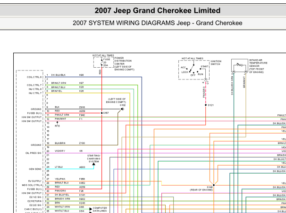Viewport: 286px width, 213px height.
Task: Click the 'O2 RETURN' pin label
Action: click(x=34, y=201)
